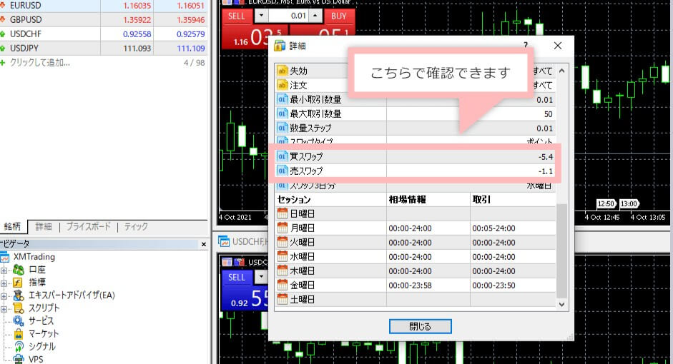Click the details dialog scrollbar thumb
Viewport: 673px width, 364px height.
point(562,251)
